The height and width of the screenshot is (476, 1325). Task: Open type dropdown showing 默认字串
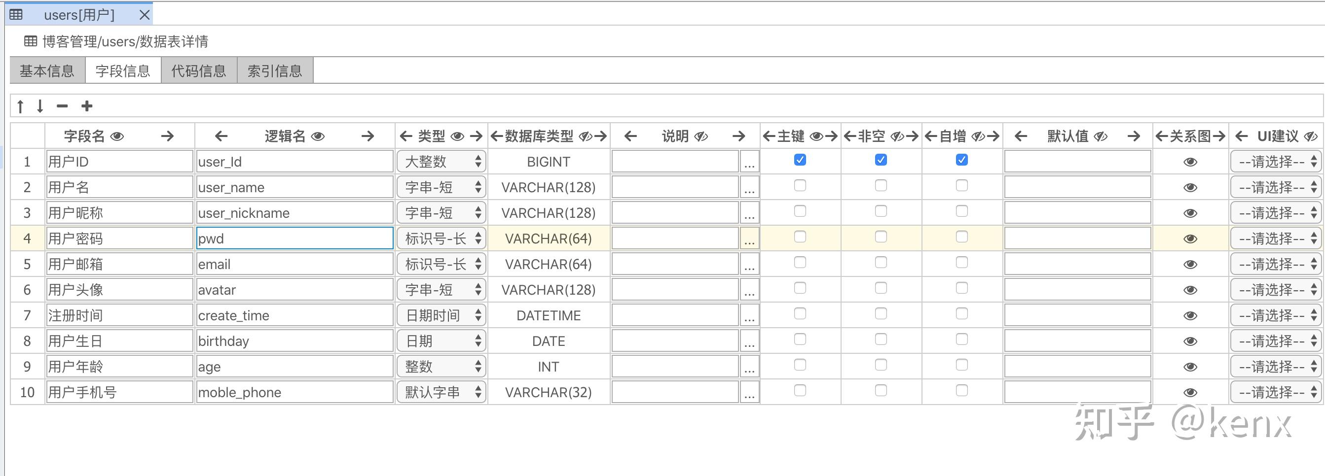[x=442, y=393]
